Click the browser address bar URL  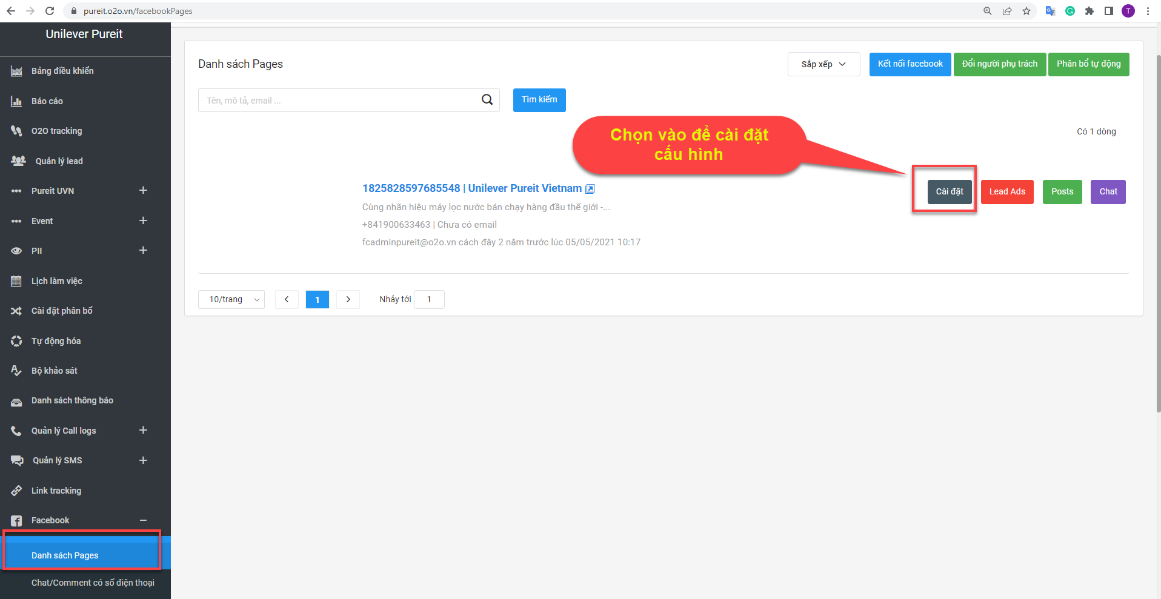point(138,11)
